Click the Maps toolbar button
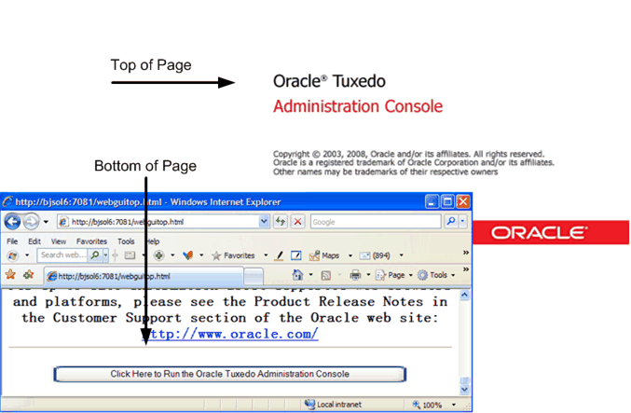Viewport: 631px width, 413px height. pyautogui.click(x=324, y=255)
